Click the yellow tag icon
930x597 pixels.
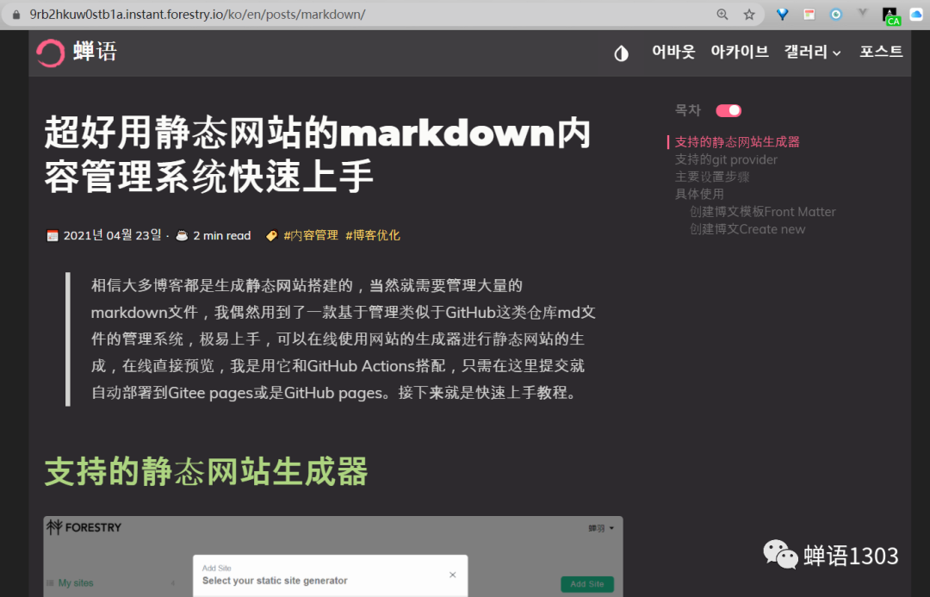click(x=271, y=235)
